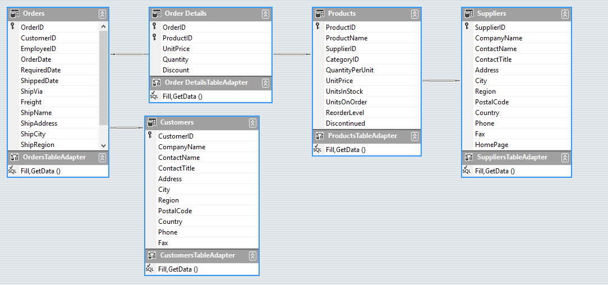Screen dimensions: 608x285
Task: Click SQL query icon in Order DetailsTableAdapter
Action: point(154,95)
